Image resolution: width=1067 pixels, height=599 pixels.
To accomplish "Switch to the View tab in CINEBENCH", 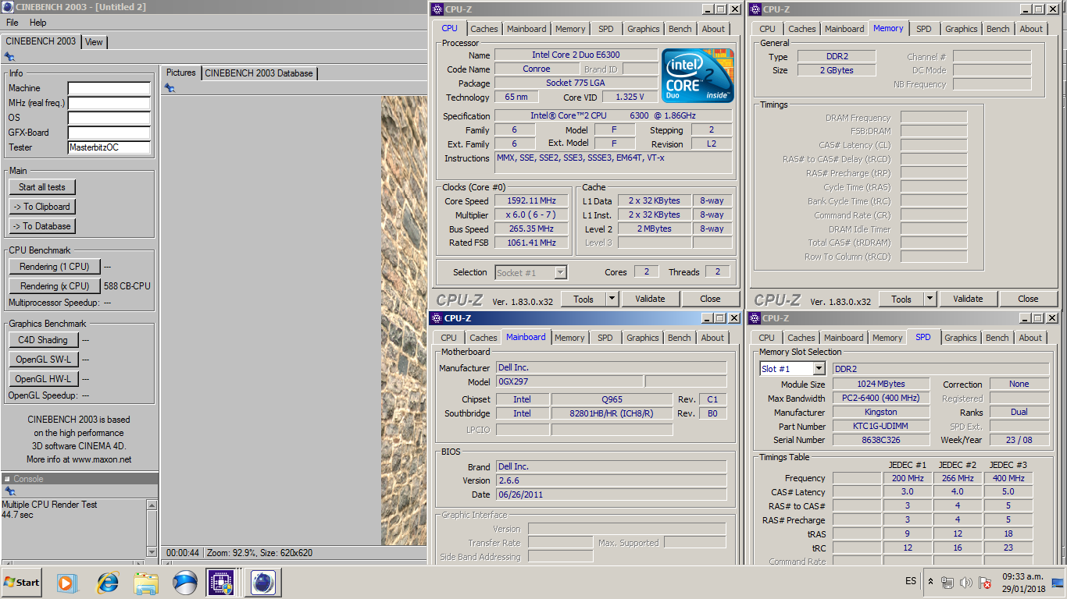I will point(94,42).
